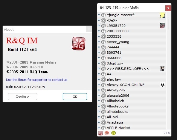
Task: Expand arrow beside 4ever_young
Action: pyautogui.click(x=99, y=42)
